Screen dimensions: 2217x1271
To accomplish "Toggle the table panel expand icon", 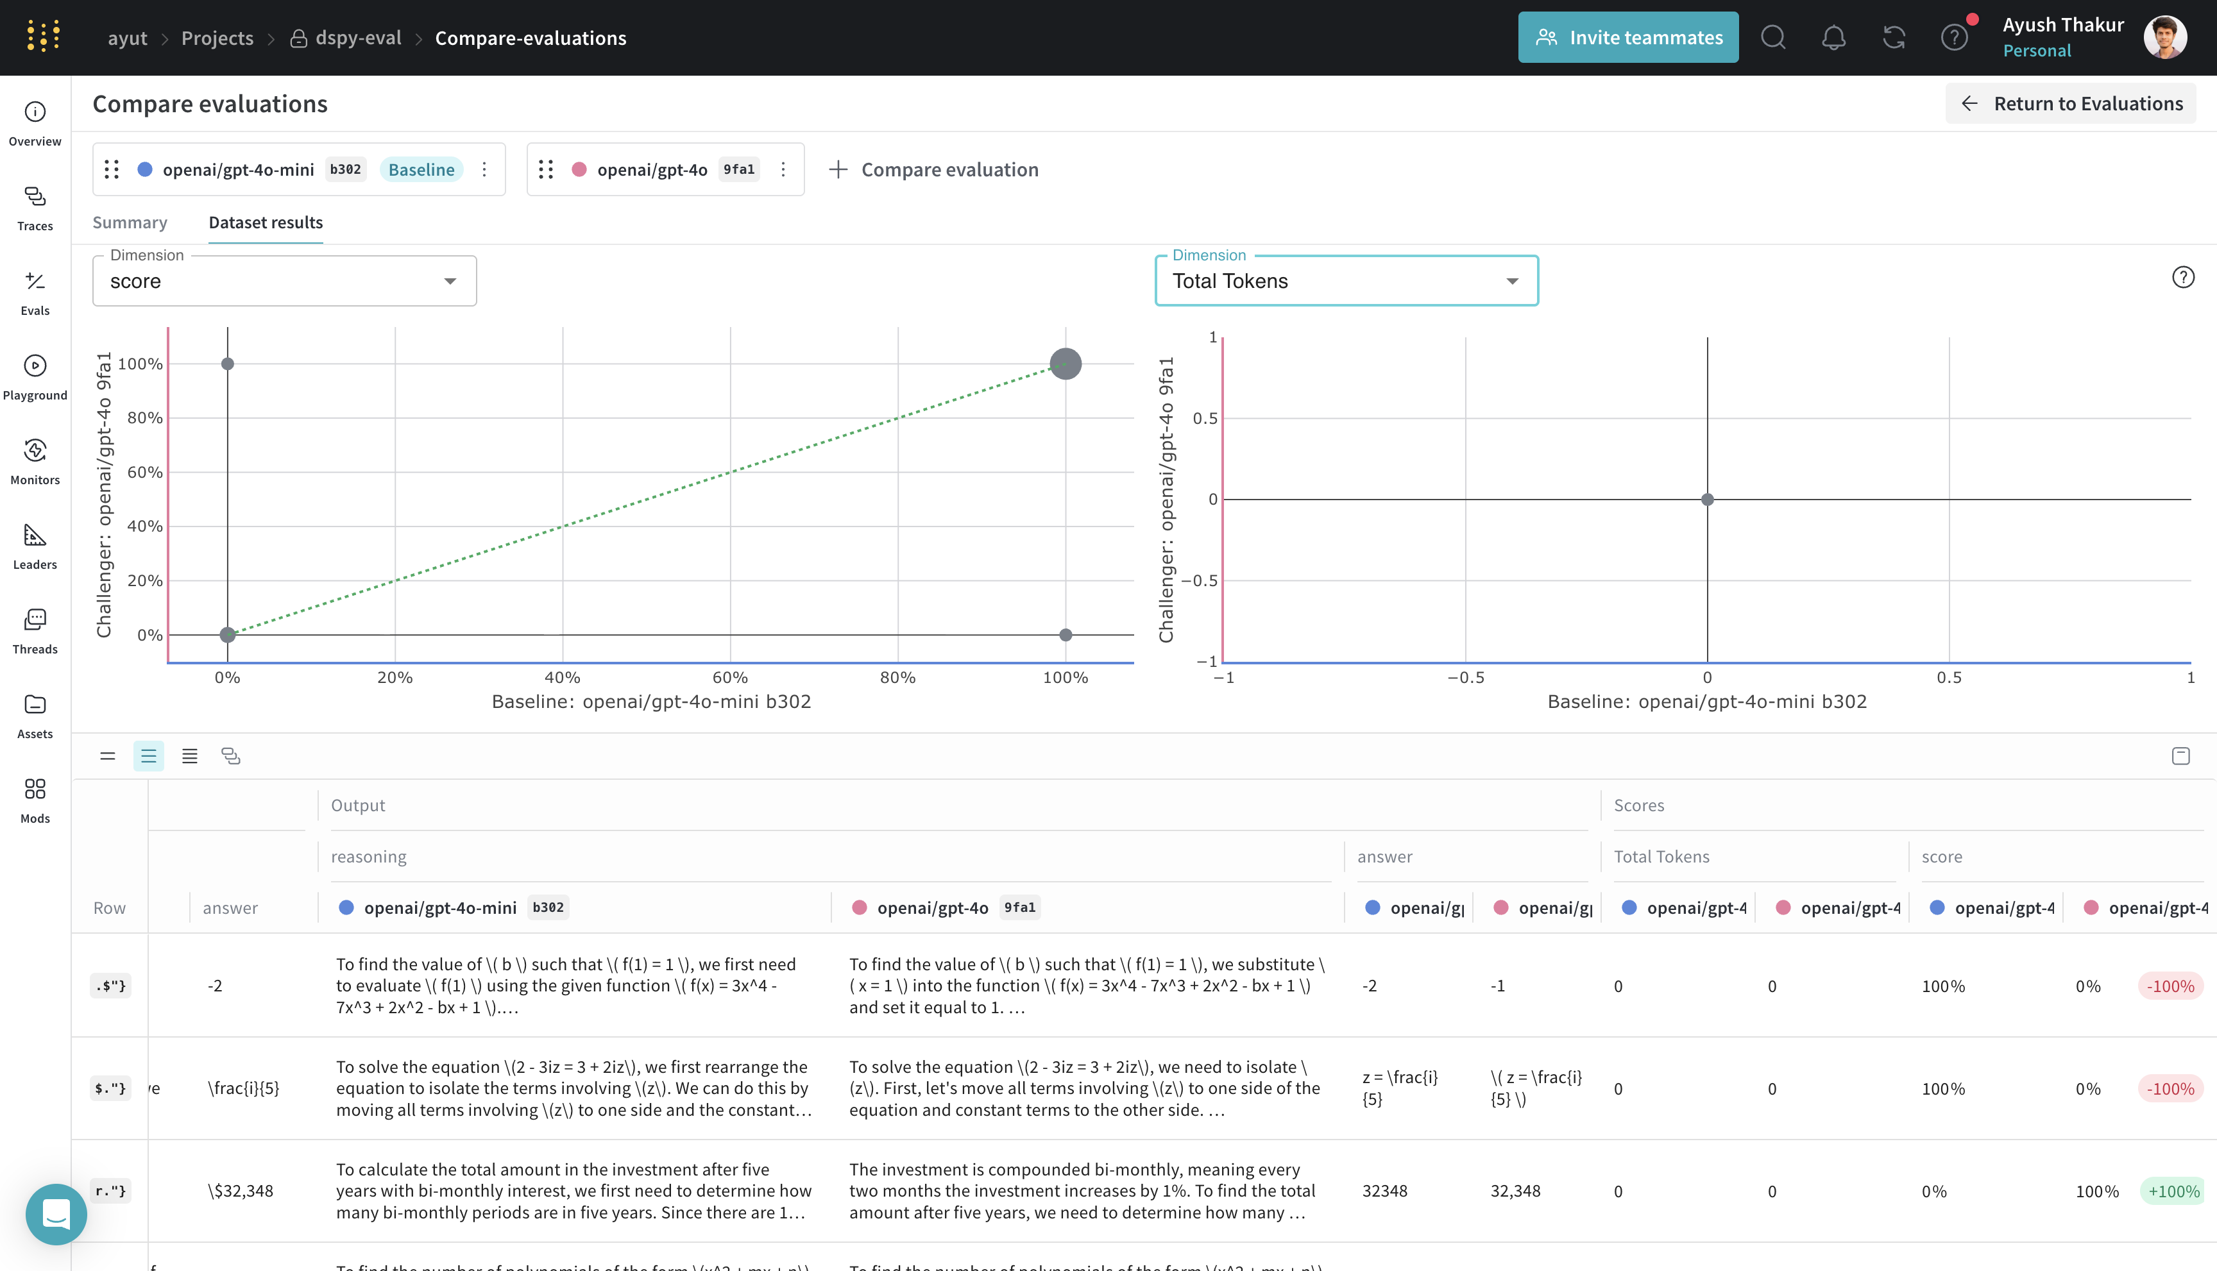I will 2180,756.
